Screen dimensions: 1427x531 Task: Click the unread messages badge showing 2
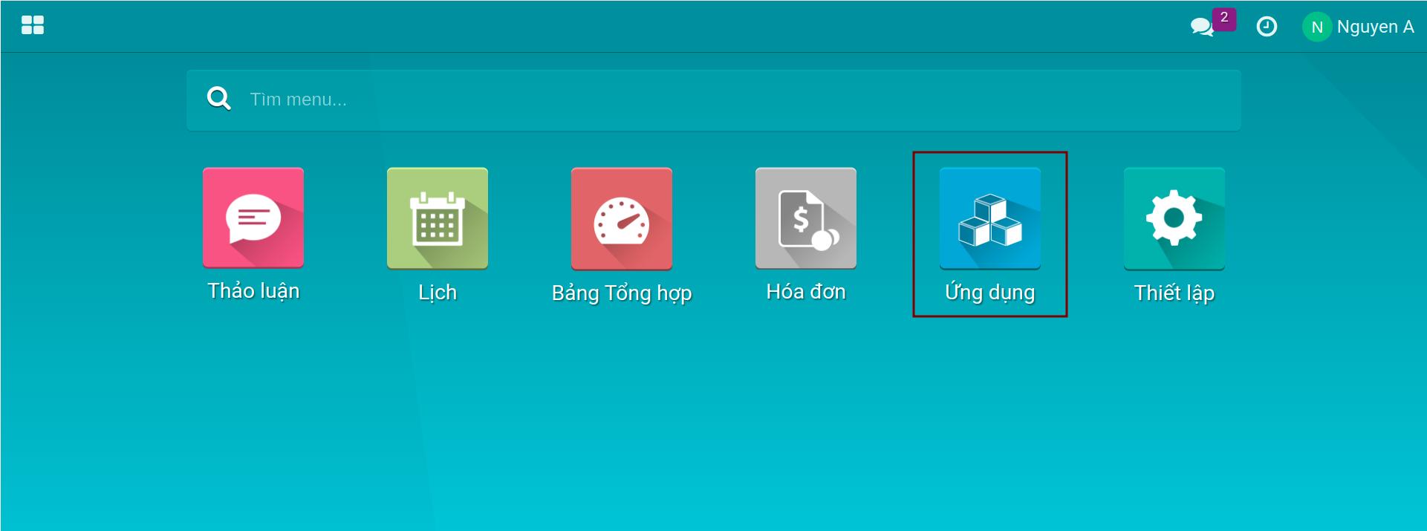click(1224, 18)
